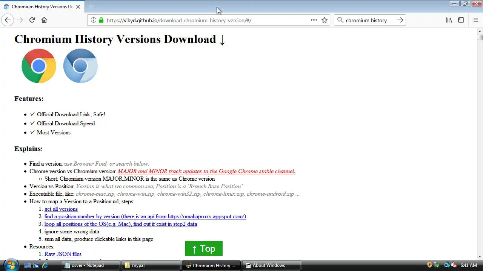Open MAJOR and MINOR track updates link

pos(206,171)
